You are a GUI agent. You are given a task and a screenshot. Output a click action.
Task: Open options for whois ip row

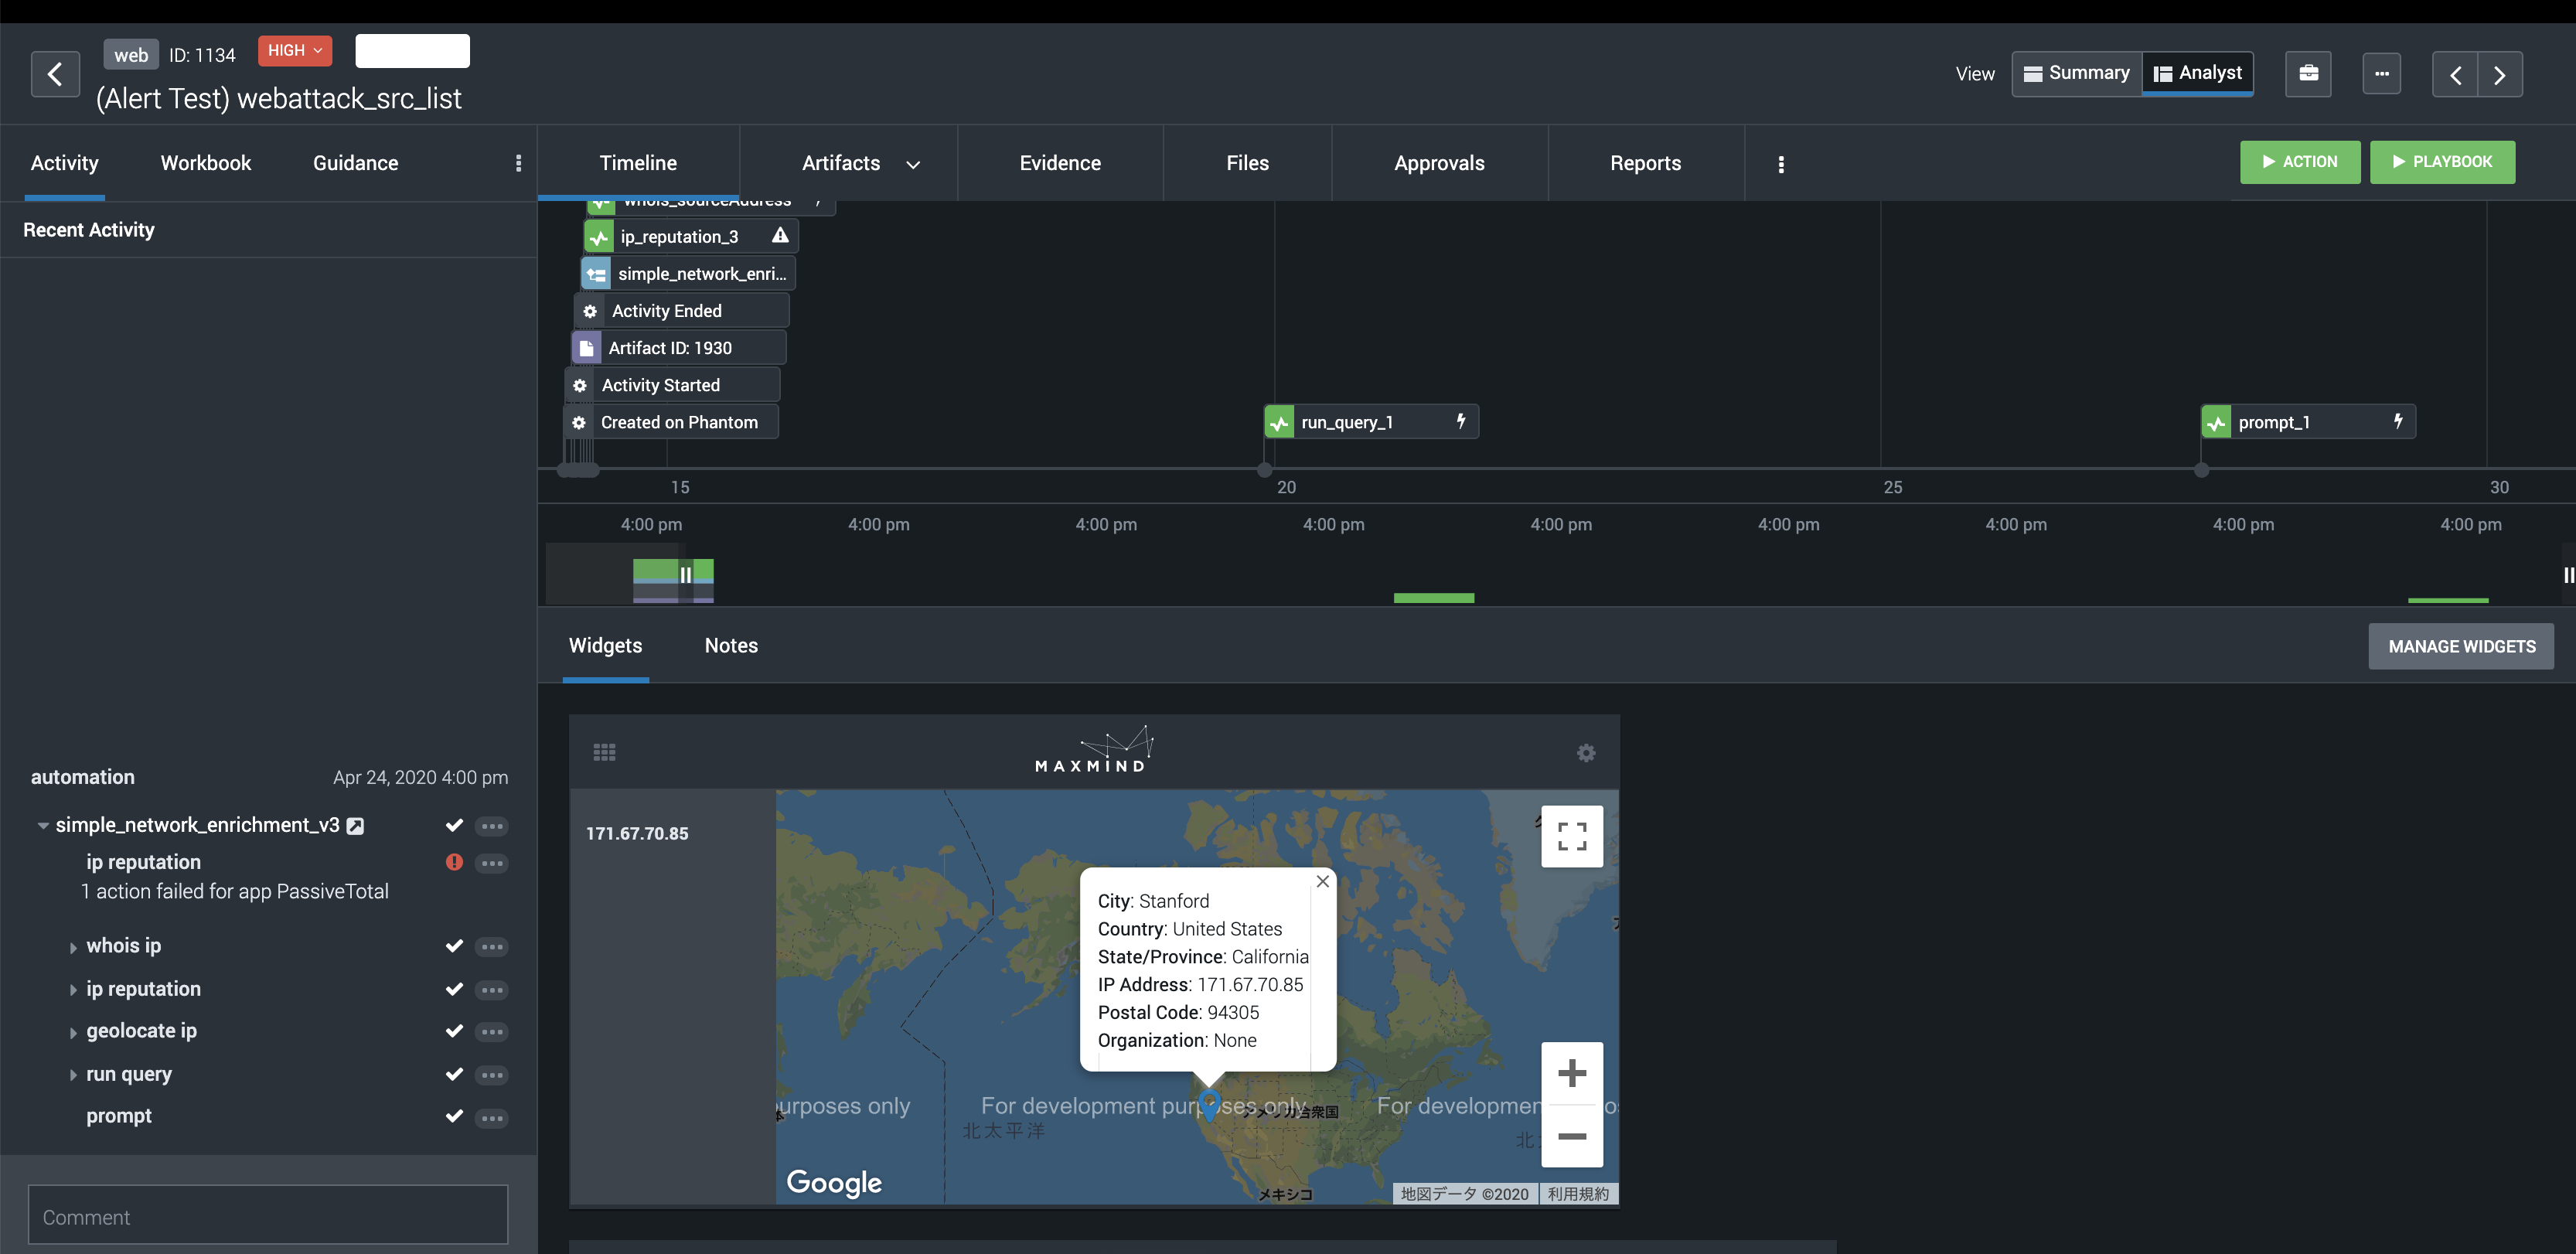[491, 946]
